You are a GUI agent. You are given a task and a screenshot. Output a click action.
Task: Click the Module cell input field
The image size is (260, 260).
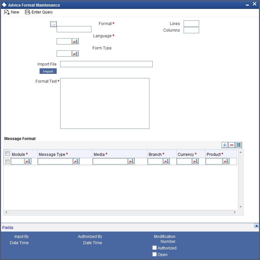click(17, 161)
